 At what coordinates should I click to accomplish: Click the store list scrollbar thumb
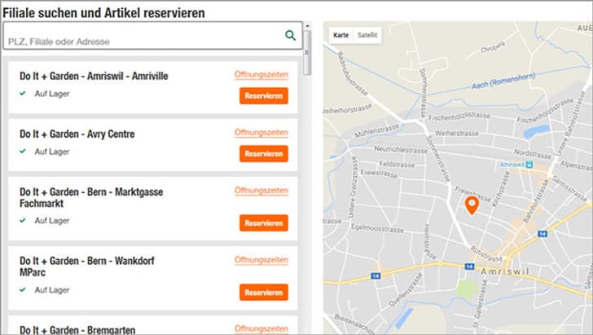[307, 53]
